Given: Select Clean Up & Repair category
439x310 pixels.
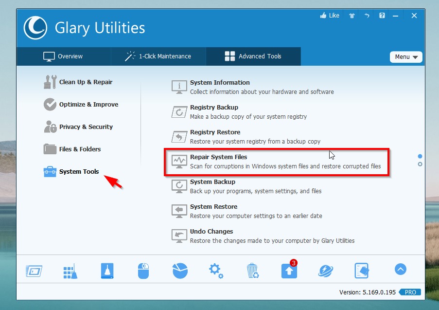Looking at the screenshot, I should pyautogui.click(x=78, y=82).
